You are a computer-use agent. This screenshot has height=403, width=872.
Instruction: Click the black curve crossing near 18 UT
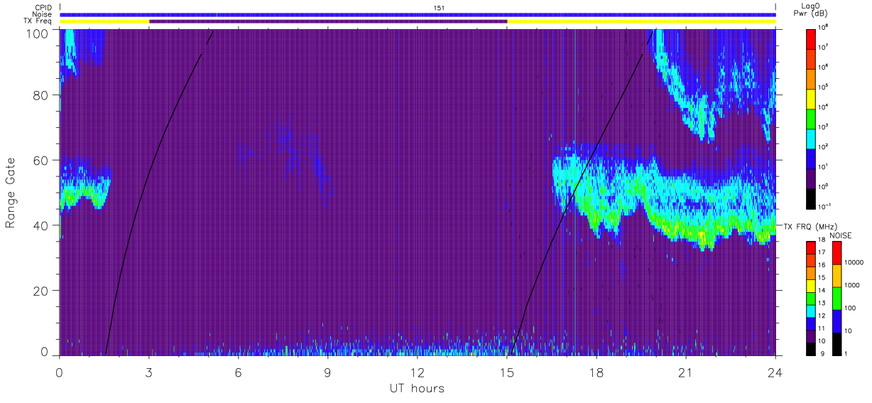(x=595, y=147)
